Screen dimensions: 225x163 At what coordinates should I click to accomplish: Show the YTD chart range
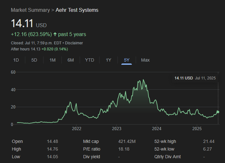coord(90,60)
